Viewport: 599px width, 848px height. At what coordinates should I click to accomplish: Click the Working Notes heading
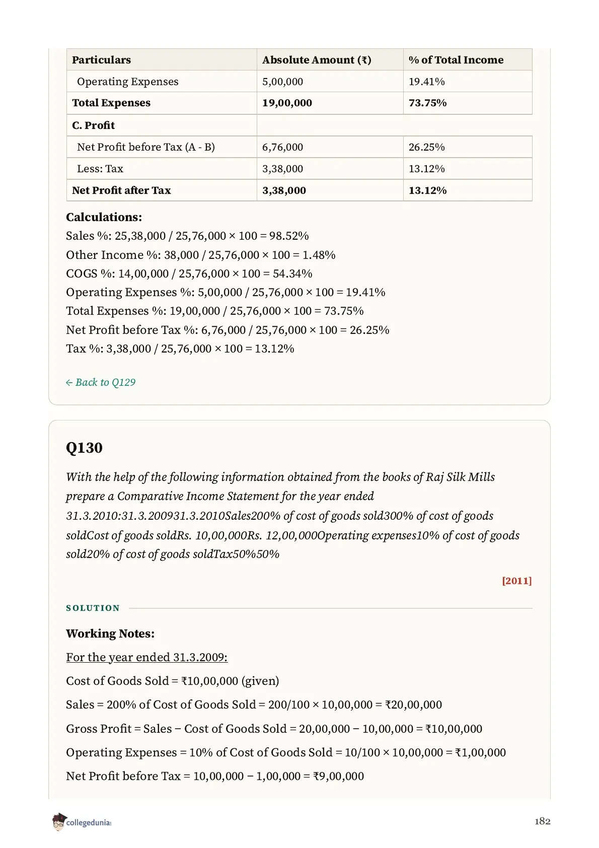(110, 633)
